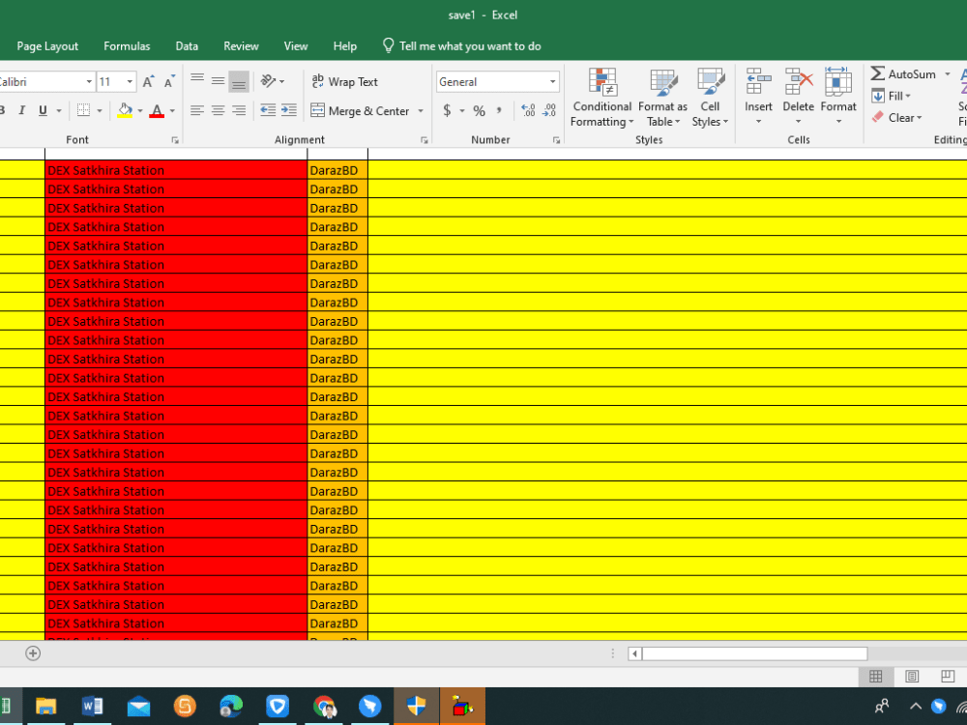The width and height of the screenshot is (967, 725).
Task: Click horizontal scrollbar left arrow
Action: coord(634,653)
